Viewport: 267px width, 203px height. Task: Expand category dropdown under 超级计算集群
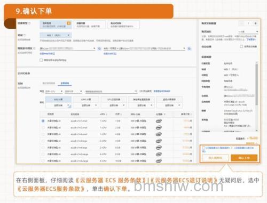click(x=169, y=105)
